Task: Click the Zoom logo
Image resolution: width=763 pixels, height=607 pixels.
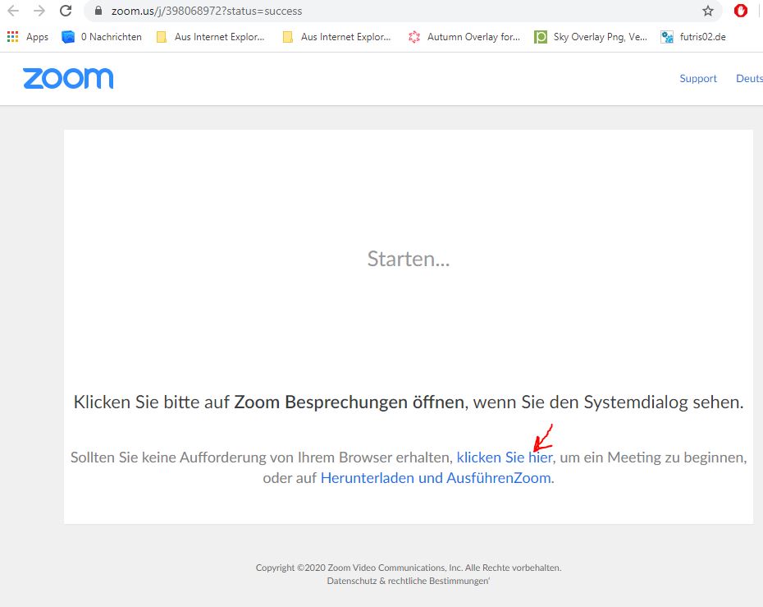Action: tap(68, 78)
